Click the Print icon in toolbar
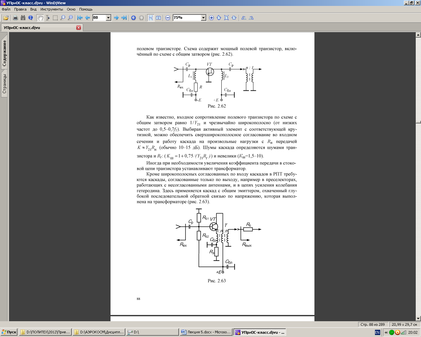The height and width of the screenshot is (337, 421). 15,18
